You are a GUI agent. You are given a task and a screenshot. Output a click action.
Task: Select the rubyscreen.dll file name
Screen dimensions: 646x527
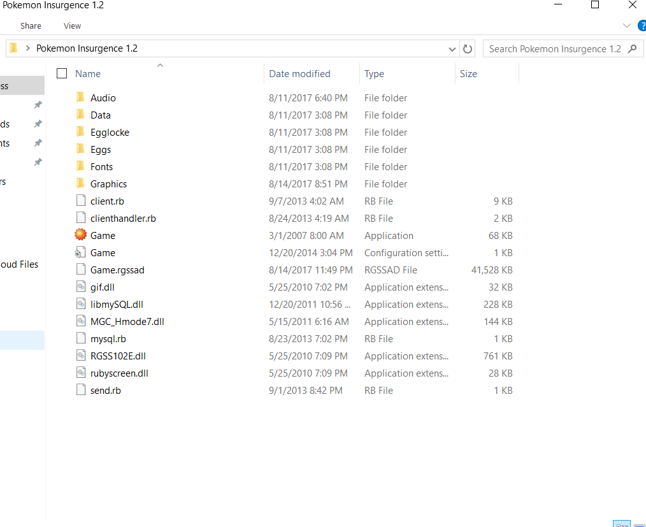[x=119, y=373]
